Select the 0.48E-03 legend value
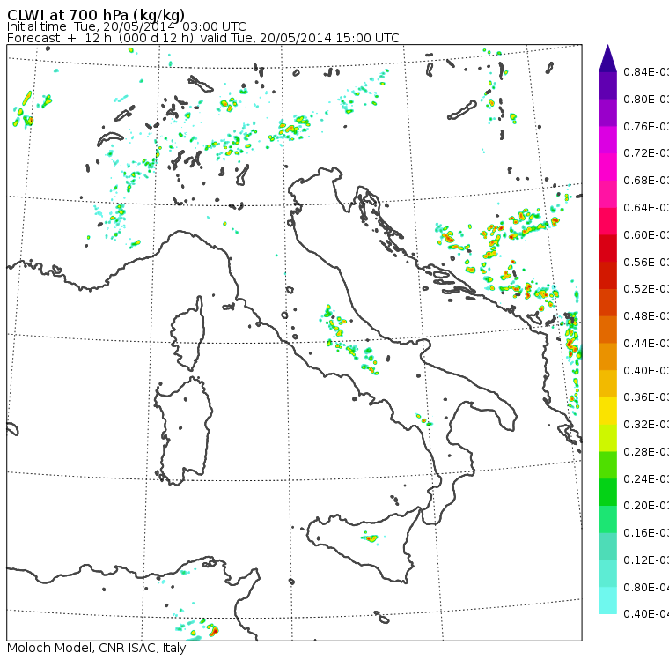The height and width of the screenshot is (660, 669). point(646,316)
